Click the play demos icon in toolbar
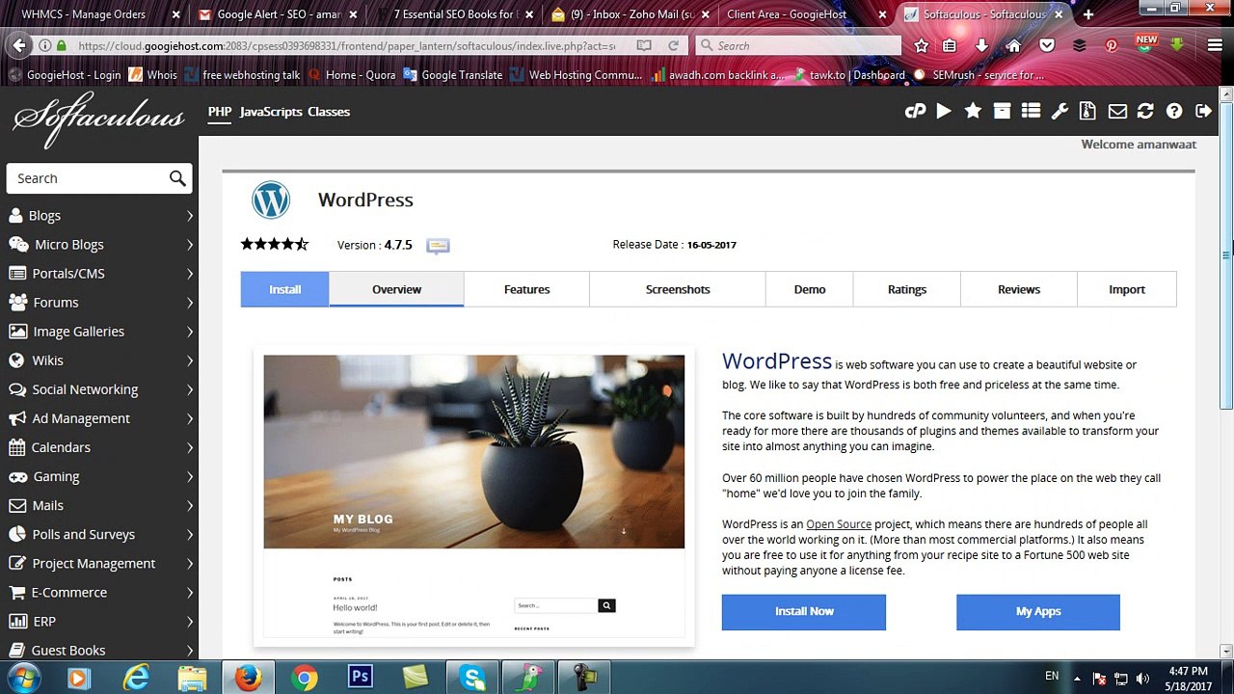The height and width of the screenshot is (694, 1234). (x=944, y=112)
